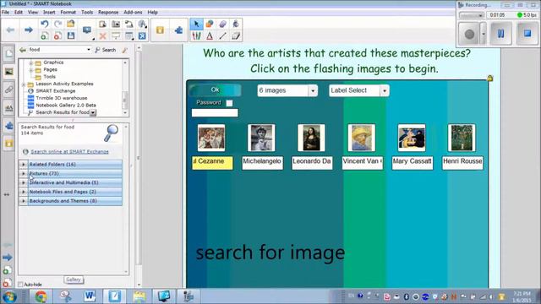
Task: Open the File menu
Action: tap(6, 12)
